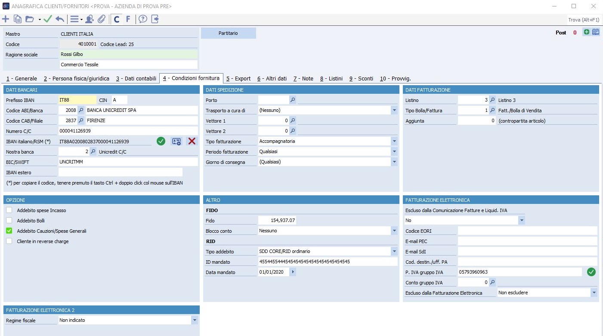Viewport: 603px width, 336px height.
Task: Click the green checkmark save icon
Action: click(x=48, y=19)
